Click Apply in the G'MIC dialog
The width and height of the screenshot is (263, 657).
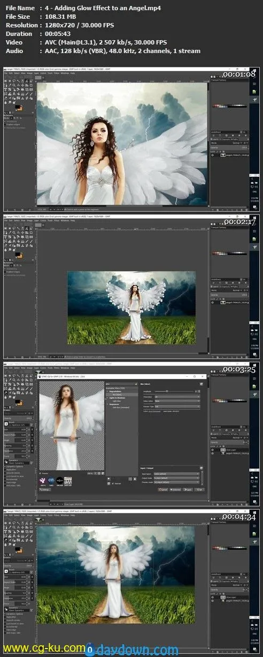(x=188, y=489)
